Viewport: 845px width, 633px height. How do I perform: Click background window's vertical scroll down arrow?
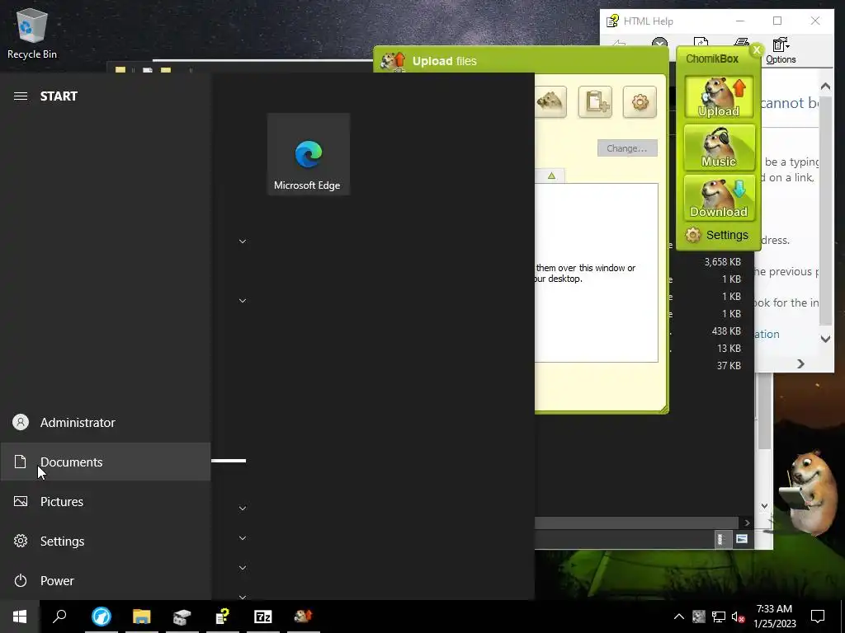764,506
